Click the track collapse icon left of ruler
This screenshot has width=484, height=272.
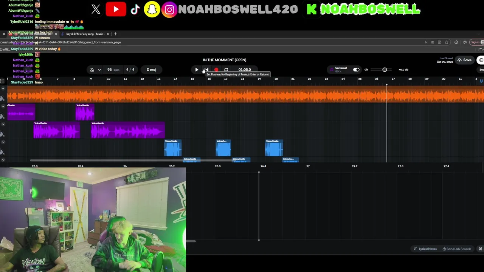coord(2,80)
